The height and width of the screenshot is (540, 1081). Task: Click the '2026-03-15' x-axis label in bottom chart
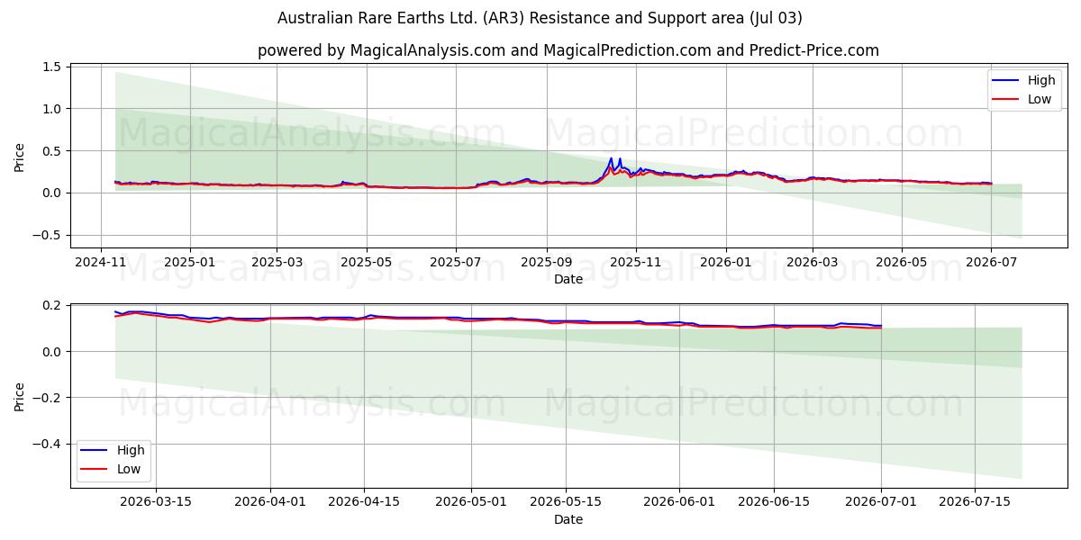[156, 503]
